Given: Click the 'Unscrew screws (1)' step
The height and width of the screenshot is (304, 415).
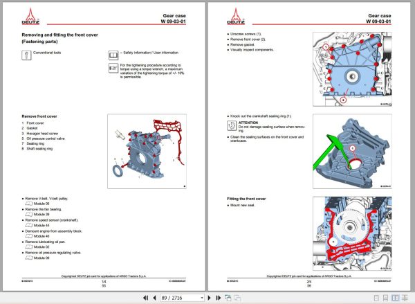Looking at the screenshot, I should point(246,34).
